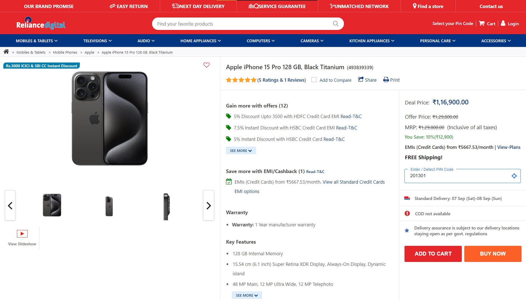Image resolution: width=526 pixels, height=300 pixels.
Task: Click the Print icon
Action: point(386,80)
